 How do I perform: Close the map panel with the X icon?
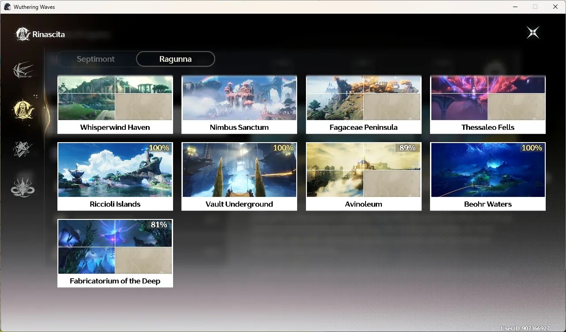point(533,33)
